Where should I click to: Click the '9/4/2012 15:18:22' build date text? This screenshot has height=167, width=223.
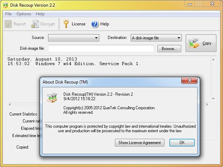(79, 99)
